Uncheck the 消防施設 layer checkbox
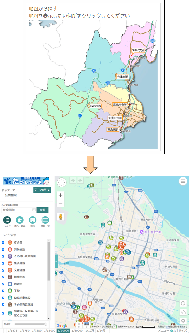Screen dimensions: 189x333 (3, 249)
